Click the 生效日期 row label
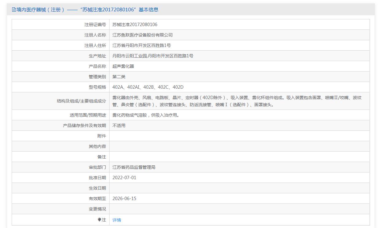This screenshot has width=382, height=228. (97, 188)
